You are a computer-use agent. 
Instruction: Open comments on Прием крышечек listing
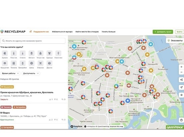[x=63, y=99]
